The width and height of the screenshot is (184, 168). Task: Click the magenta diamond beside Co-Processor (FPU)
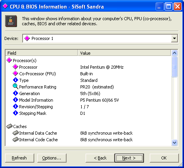[16, 73]
